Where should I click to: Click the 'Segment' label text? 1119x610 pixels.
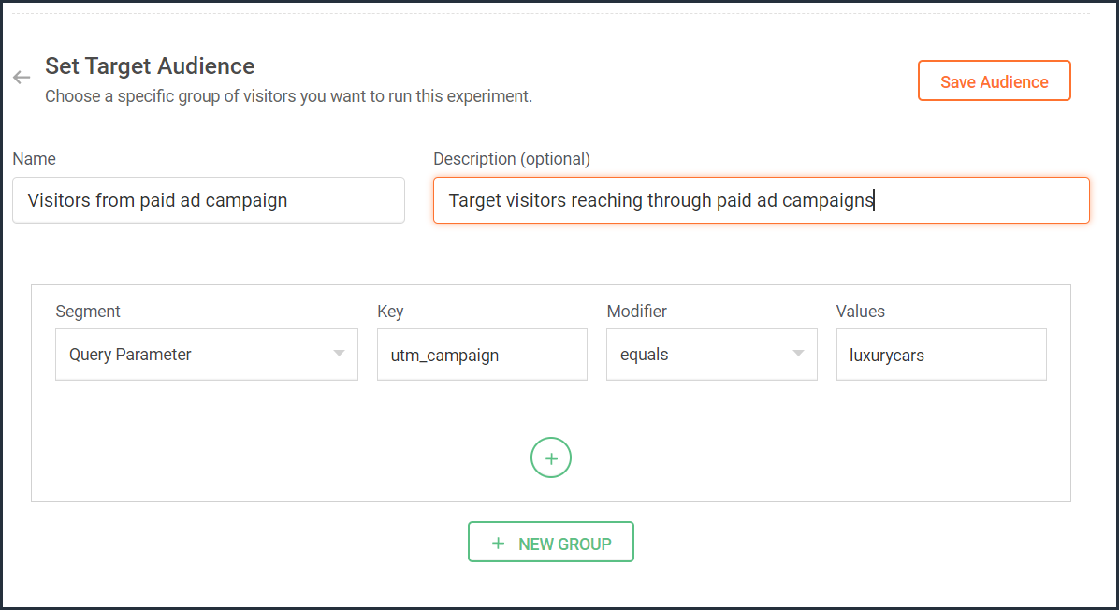pos(88,312)
